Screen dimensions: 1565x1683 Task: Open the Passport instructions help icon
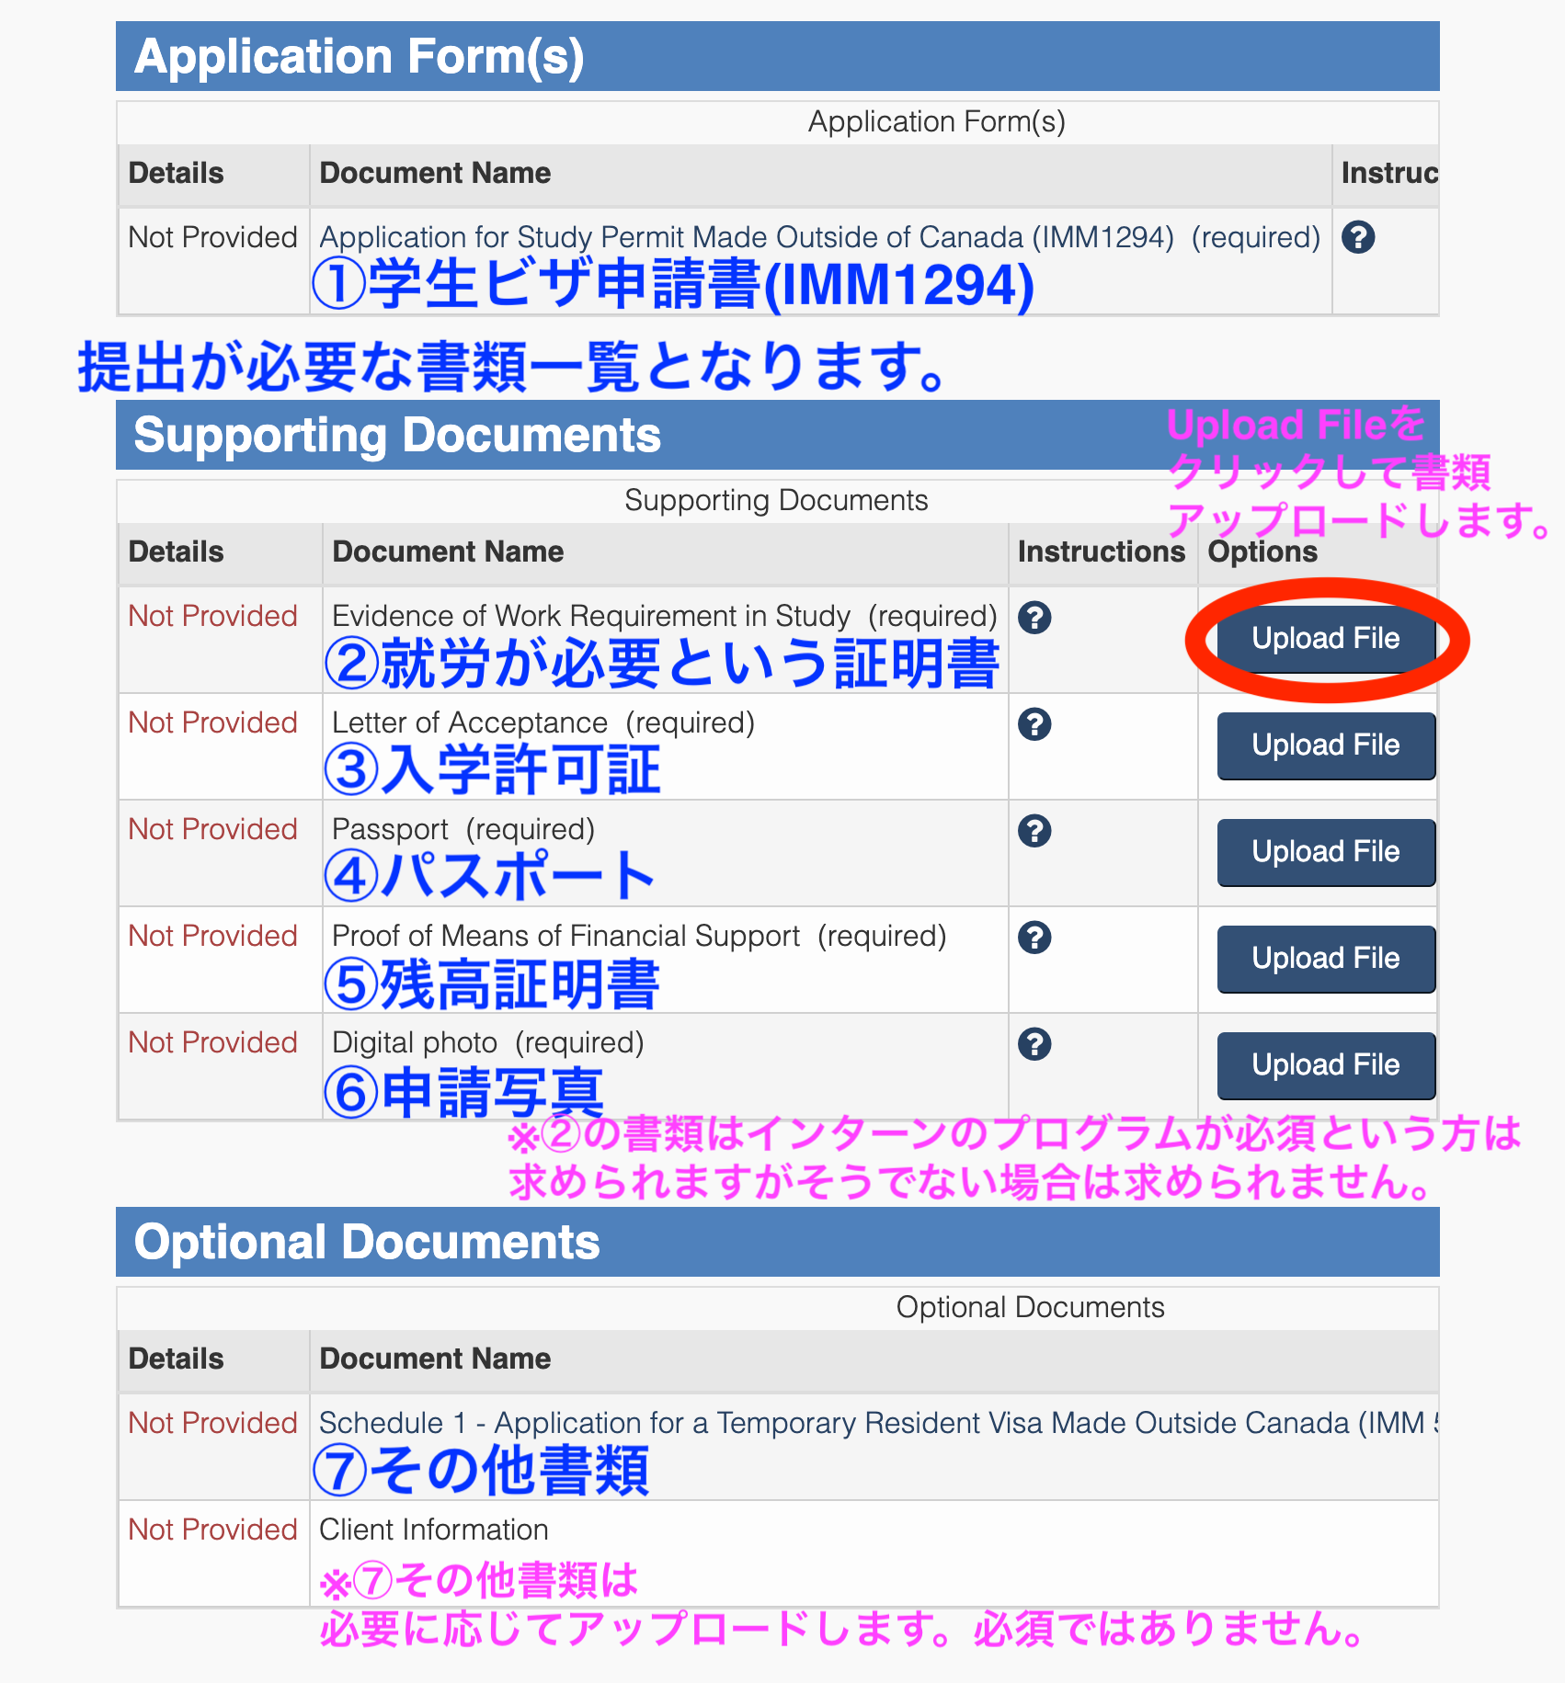pos(1034,830)
